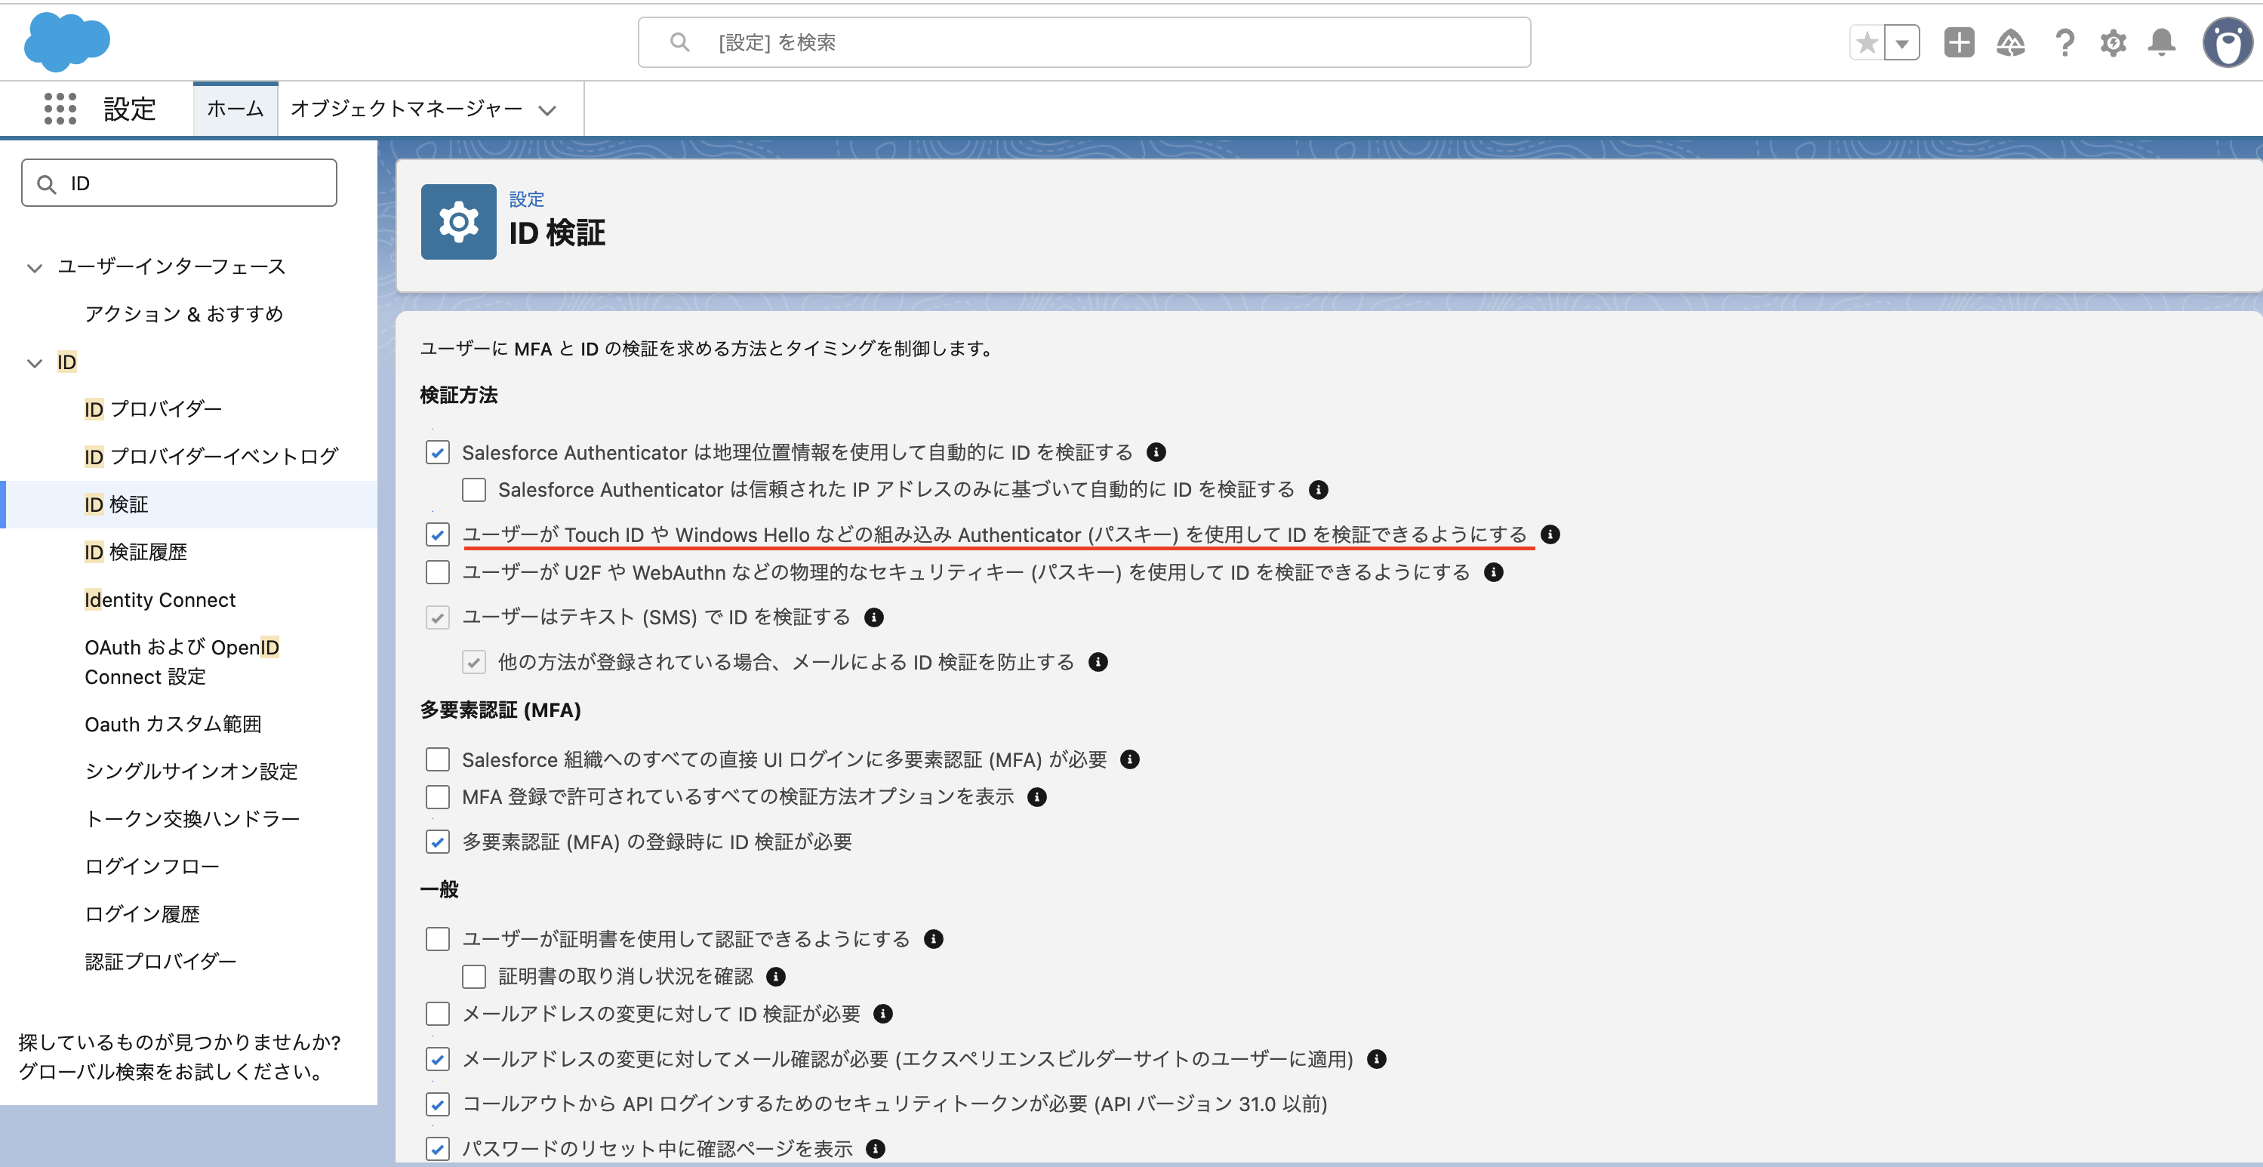
Task: Open the Trailhead guidance icon
Action: click(2011, 42)
